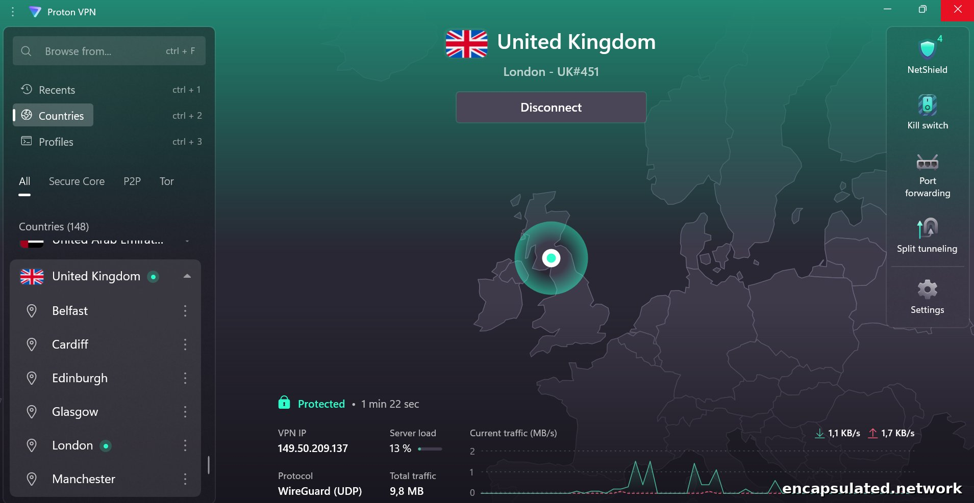Click the Belfast location pin icon

pos(32,311)
